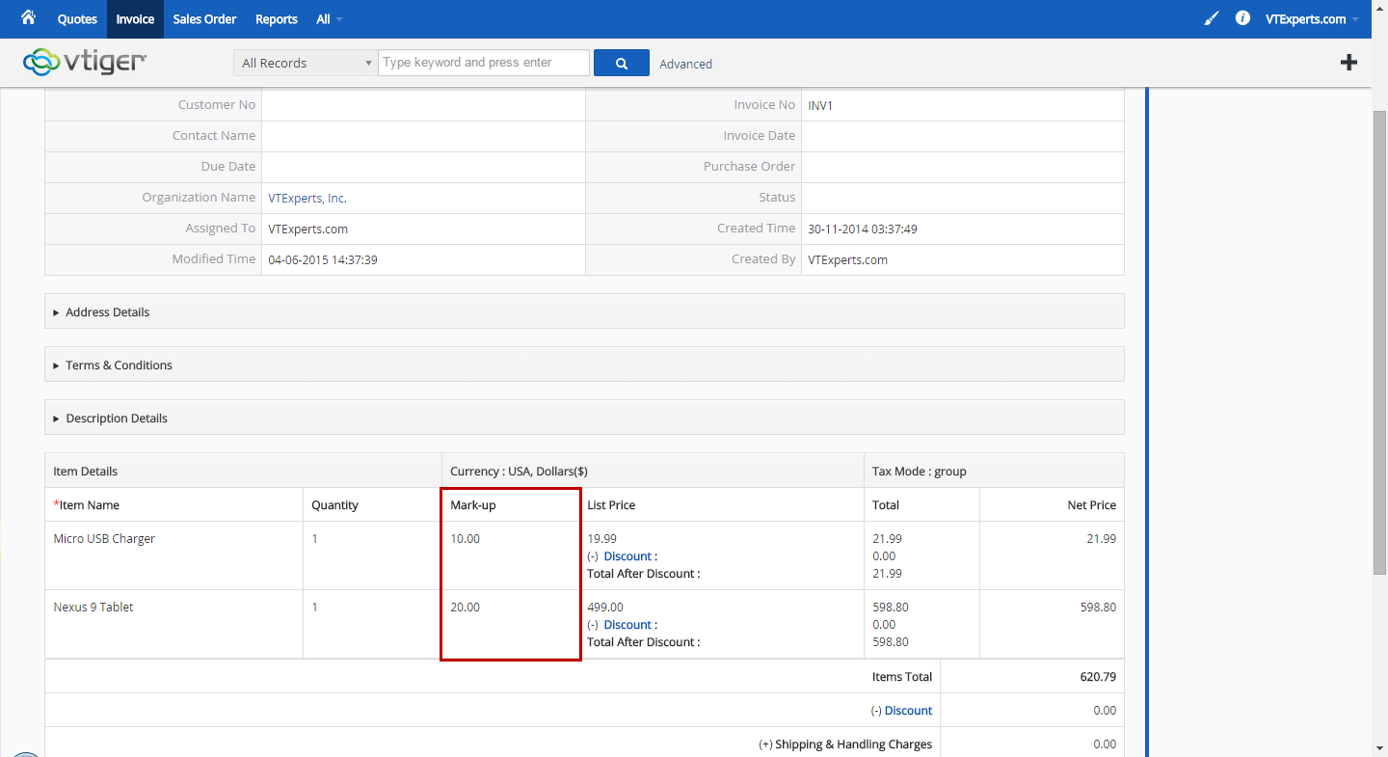The width and height of the screenshot is (1388, 757).
Task: Click mark-up value 20.00
Action: click(465, 608)
